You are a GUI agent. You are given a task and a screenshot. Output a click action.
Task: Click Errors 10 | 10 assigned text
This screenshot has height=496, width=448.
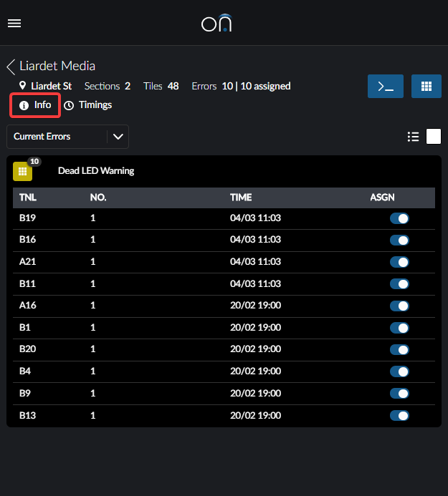(x=241, y=86)
